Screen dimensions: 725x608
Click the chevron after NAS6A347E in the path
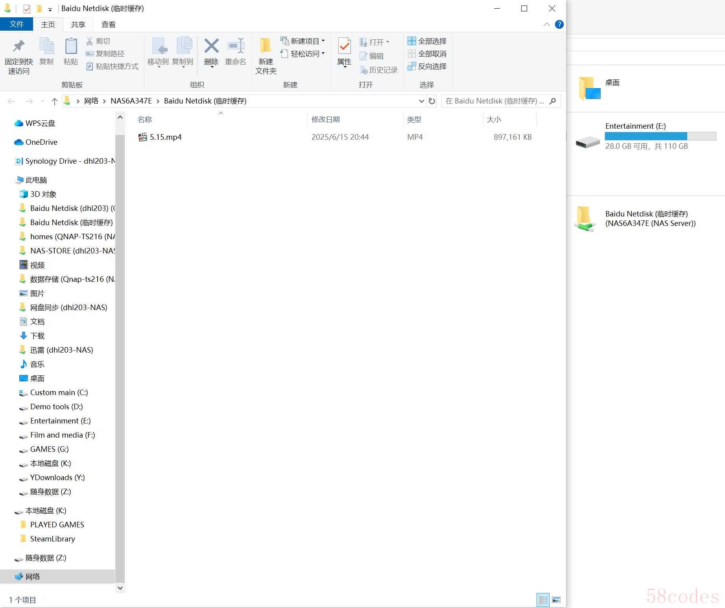tap(158, 101)
